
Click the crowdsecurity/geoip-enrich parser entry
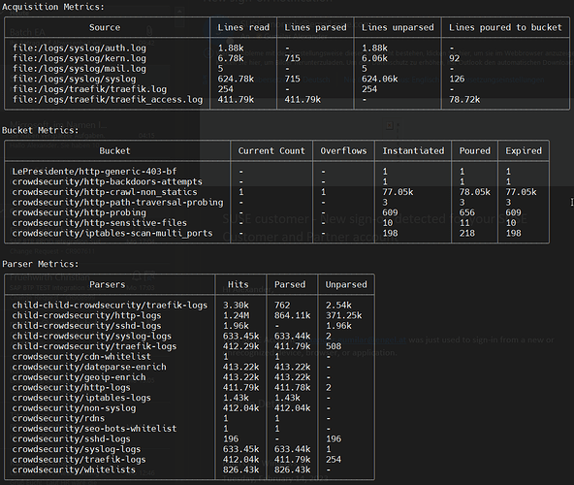pos(80,377)
